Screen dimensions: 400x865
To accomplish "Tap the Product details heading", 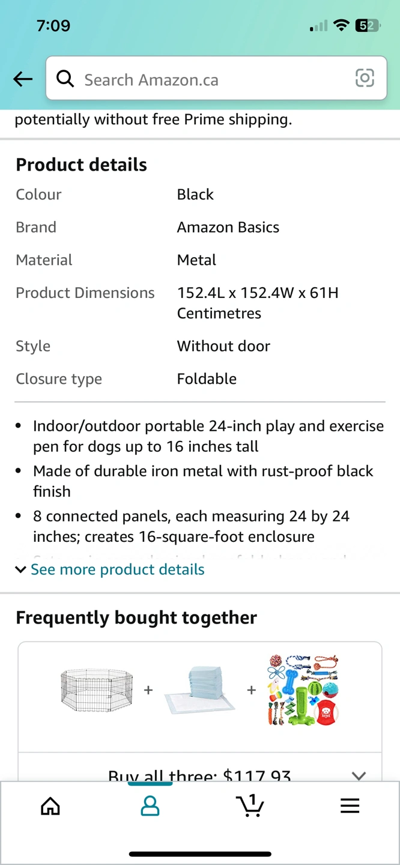I will tap(82, 165).
